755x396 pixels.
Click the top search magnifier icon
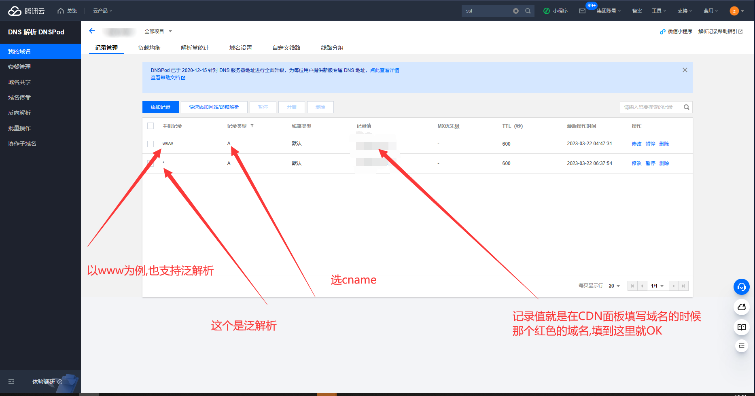point(528,11)
